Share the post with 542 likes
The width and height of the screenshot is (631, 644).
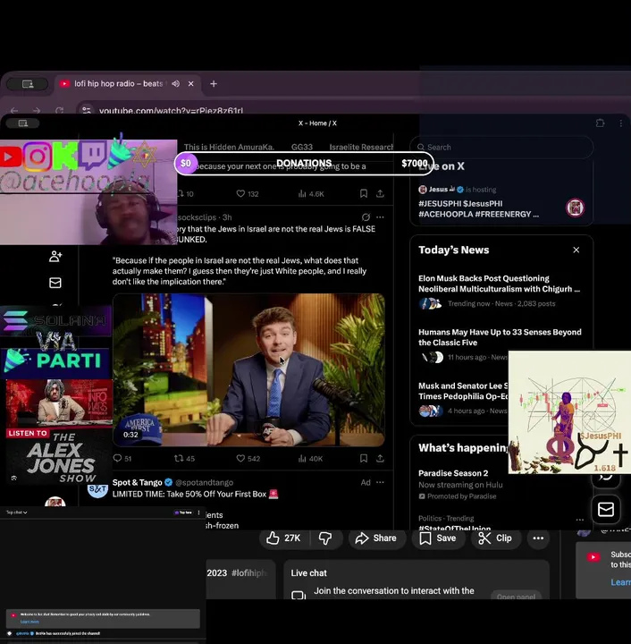coord(381,458)
